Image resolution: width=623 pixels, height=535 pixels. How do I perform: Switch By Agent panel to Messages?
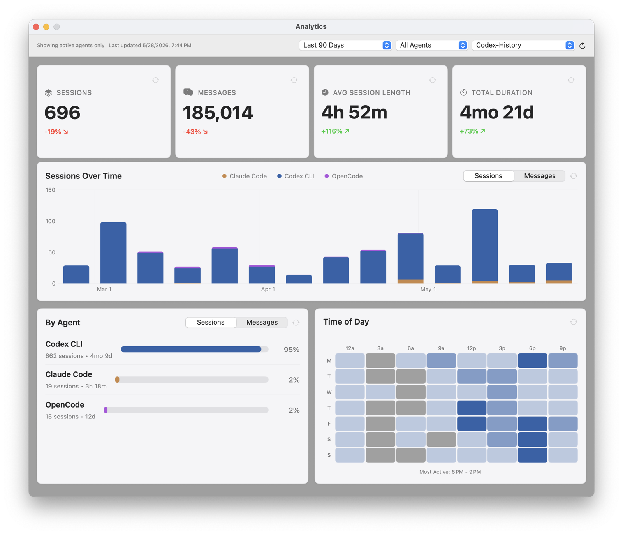tap(262, 322)
